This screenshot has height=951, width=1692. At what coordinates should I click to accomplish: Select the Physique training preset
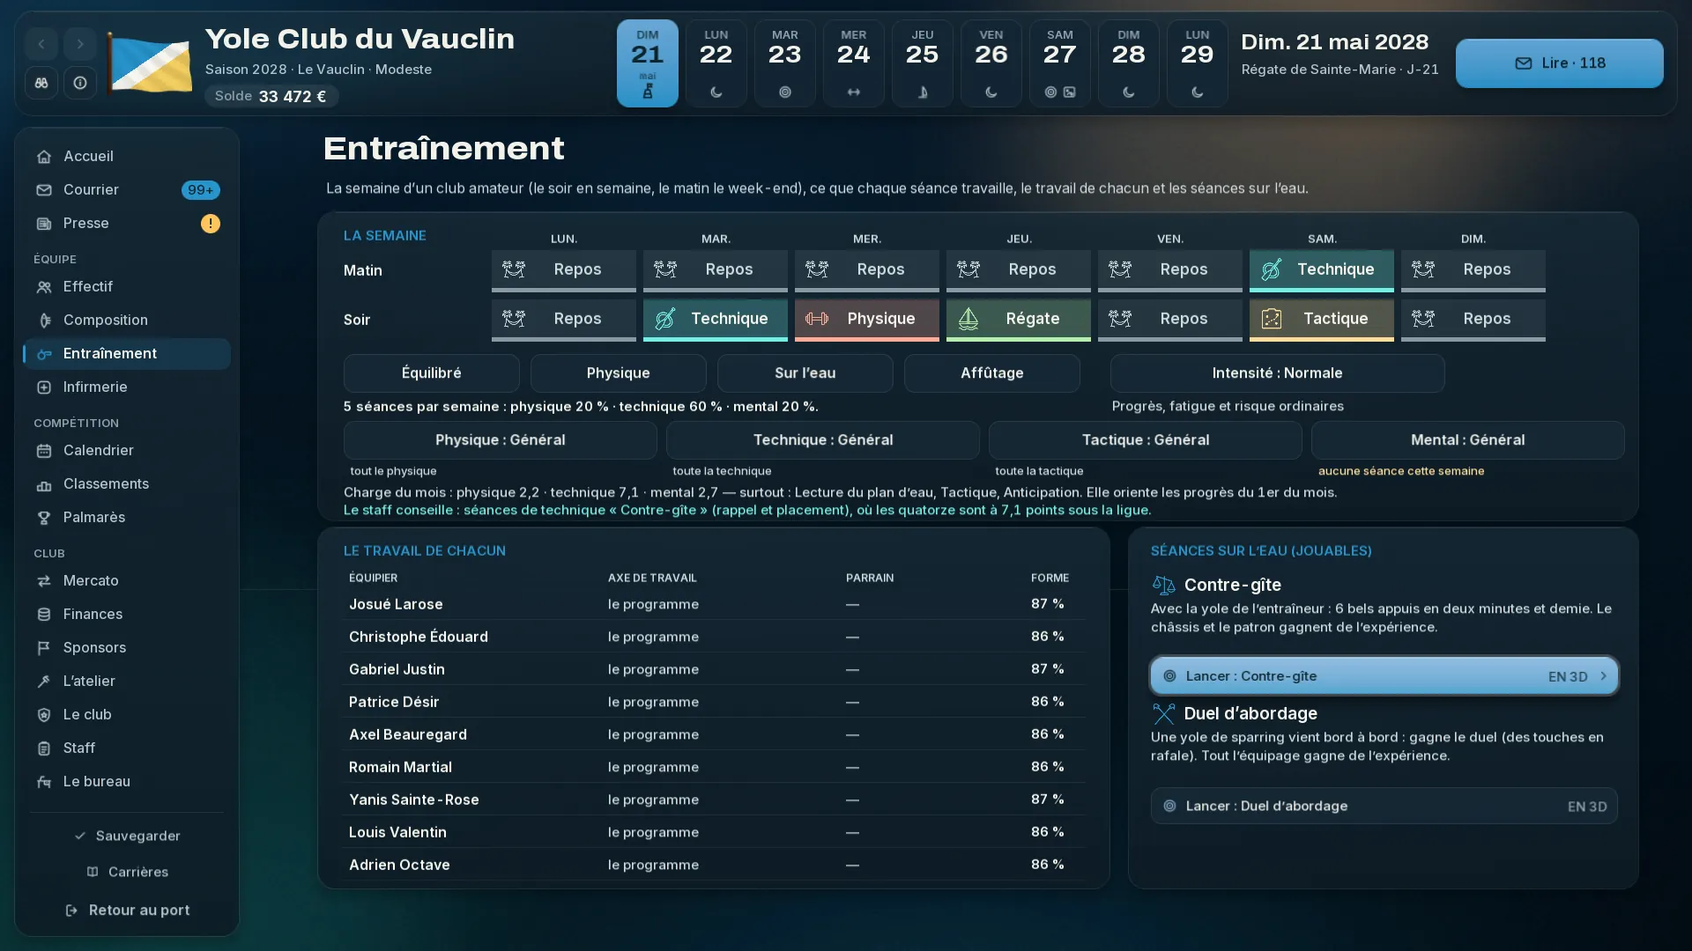(619, 373)
